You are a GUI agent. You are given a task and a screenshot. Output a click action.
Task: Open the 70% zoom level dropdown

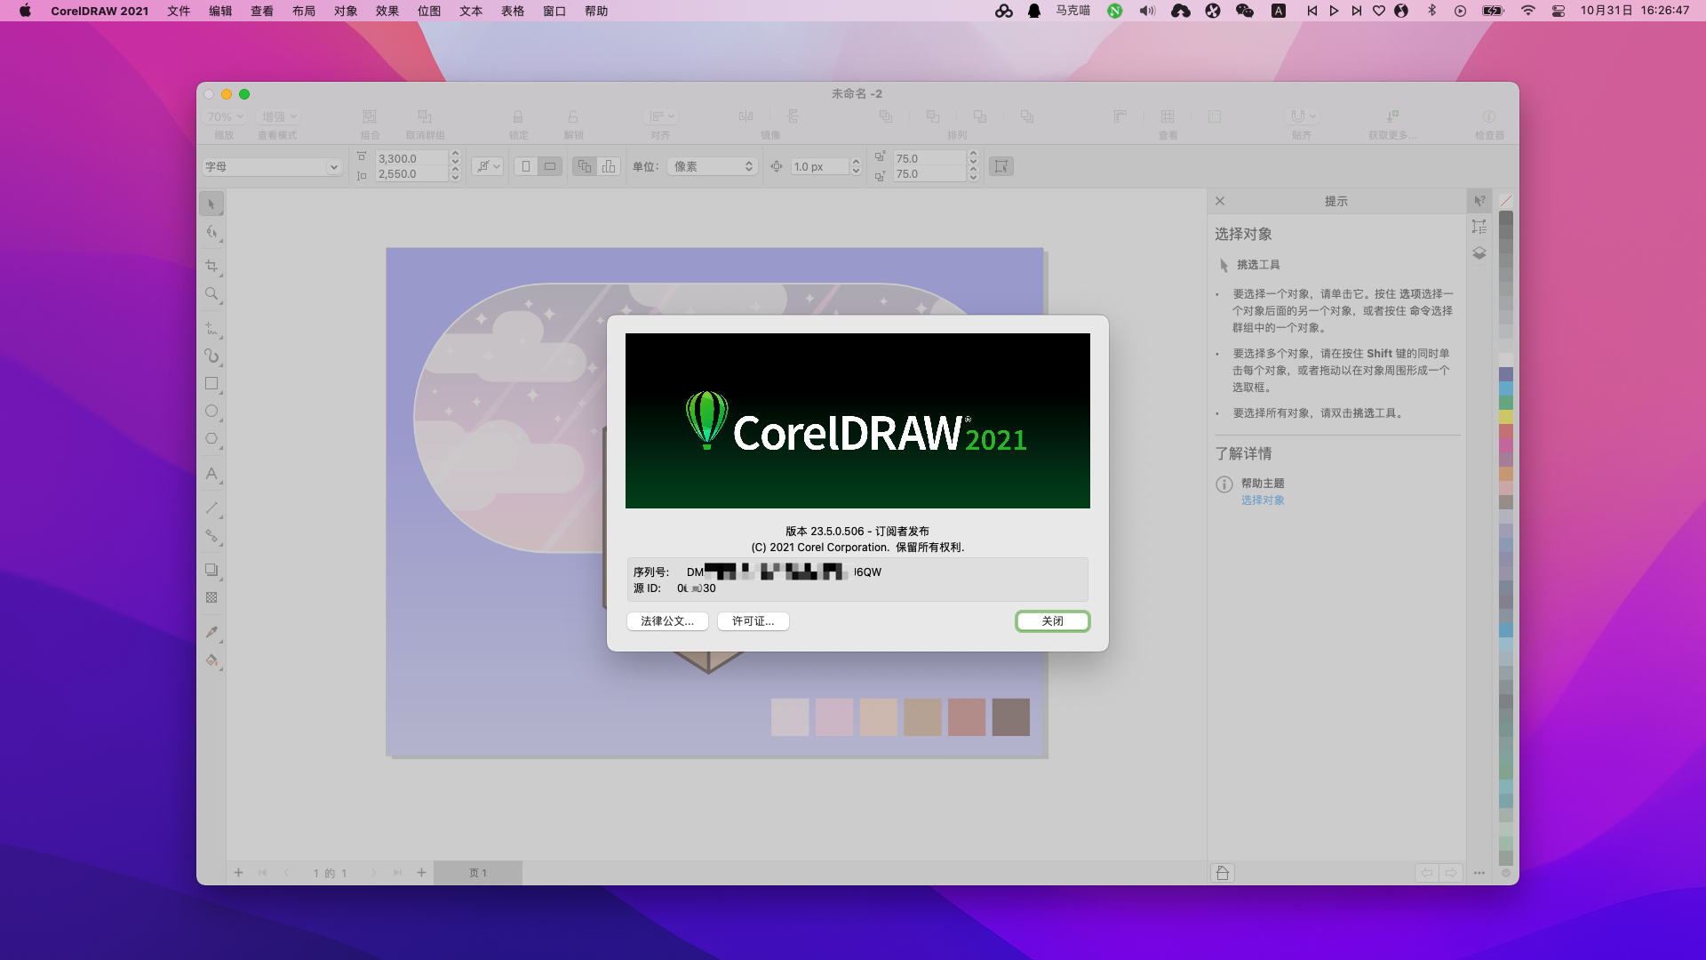(225, 116)
